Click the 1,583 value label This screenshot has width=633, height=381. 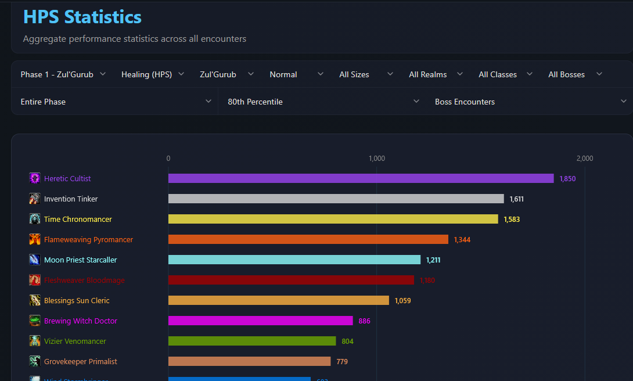pos(512,220)
